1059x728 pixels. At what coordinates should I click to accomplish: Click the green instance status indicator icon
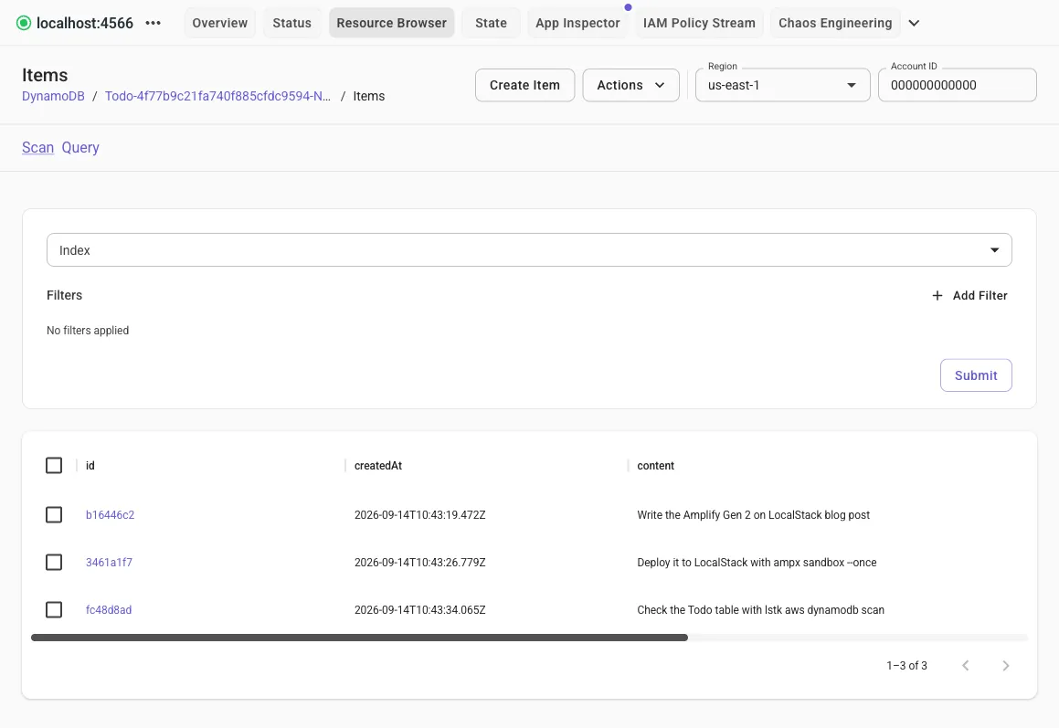tap(24, 23)
